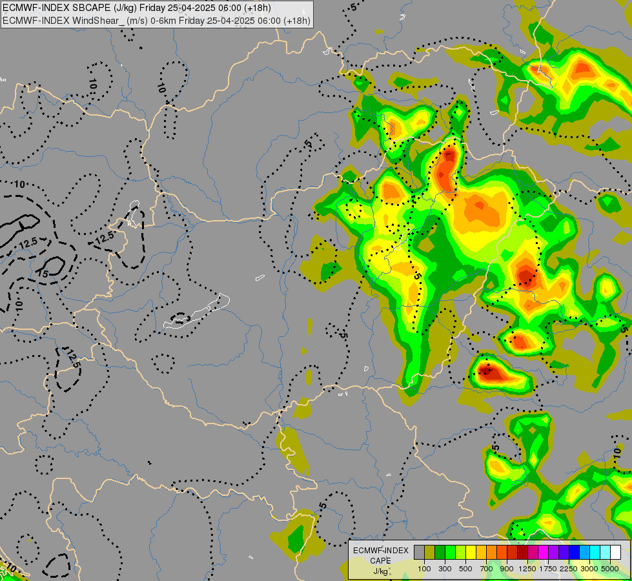The width and height of the screenshot is (632, 581).
Task: Click the white swatch at legend end
Action: tap(615, 553)
